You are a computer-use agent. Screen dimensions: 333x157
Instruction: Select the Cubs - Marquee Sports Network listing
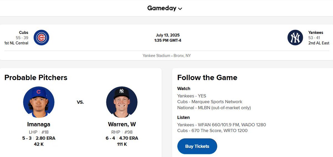(210, 102)
